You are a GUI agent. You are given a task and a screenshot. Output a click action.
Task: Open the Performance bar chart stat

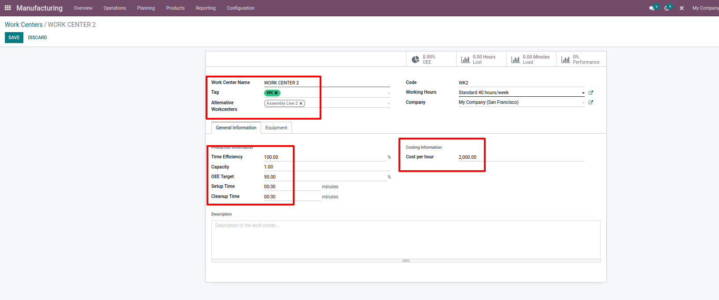[581, 59]
